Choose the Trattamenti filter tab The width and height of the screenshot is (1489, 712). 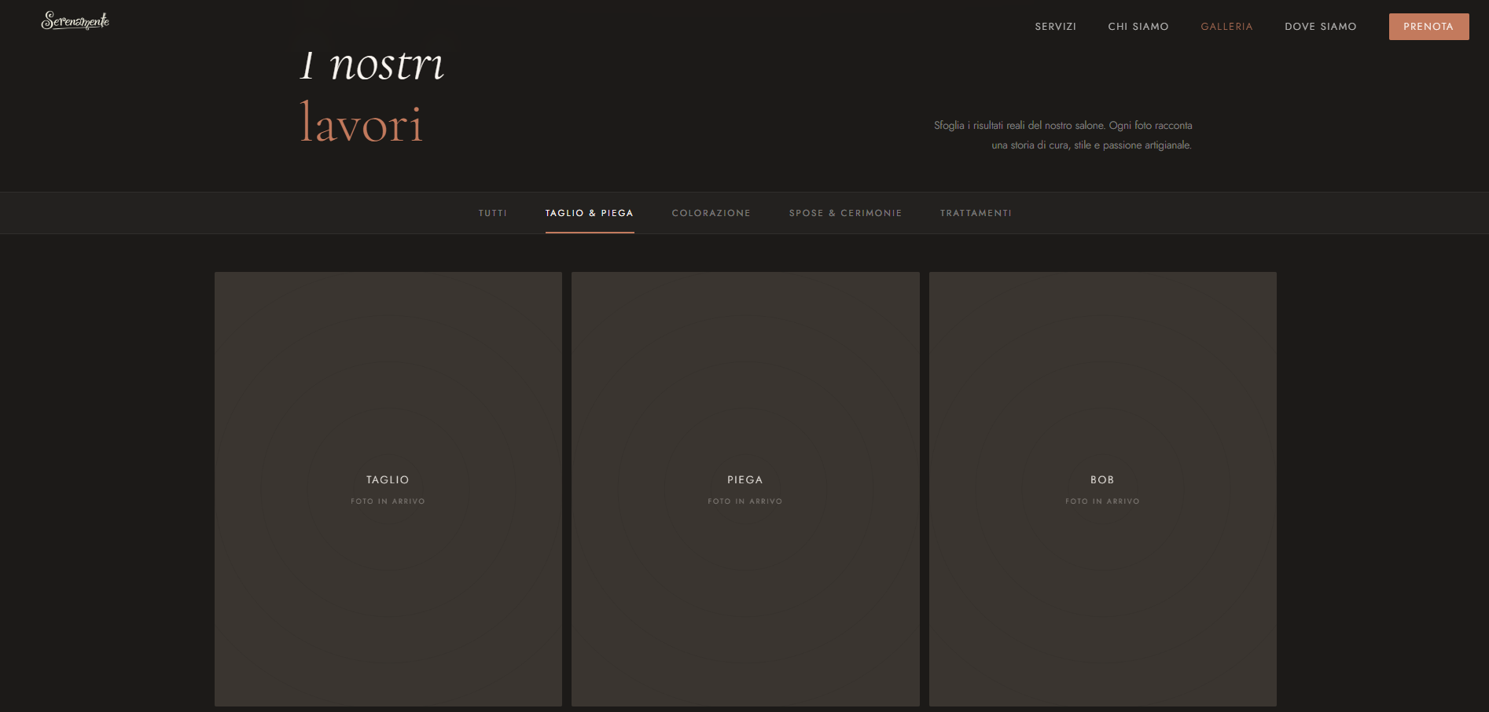(x=976, y=213)
